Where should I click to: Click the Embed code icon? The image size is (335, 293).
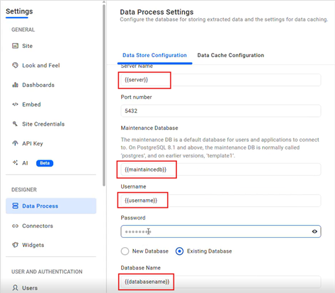click(15, 104)
